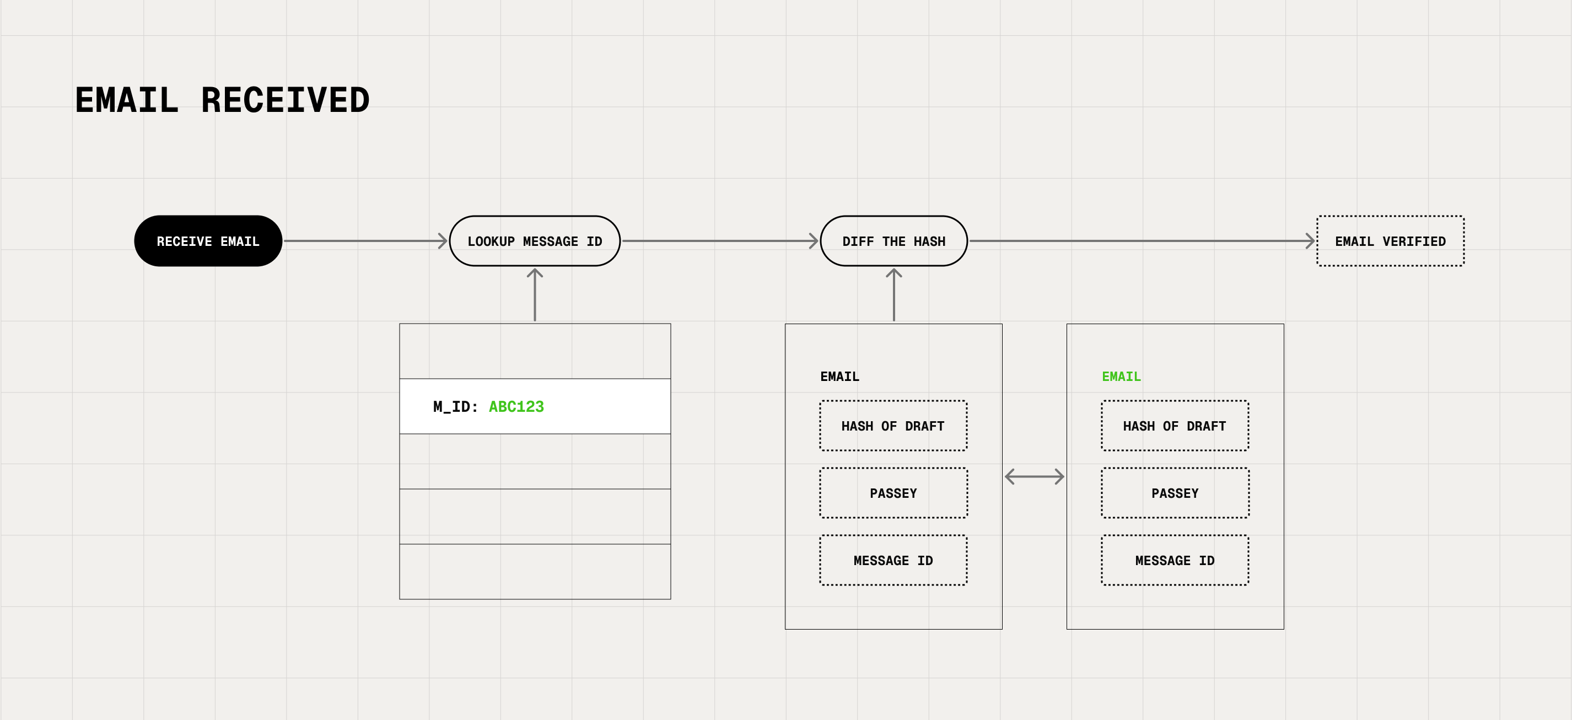
Task: Select the RECEIVE EMAIL black node
Action: tap(208, 241)
